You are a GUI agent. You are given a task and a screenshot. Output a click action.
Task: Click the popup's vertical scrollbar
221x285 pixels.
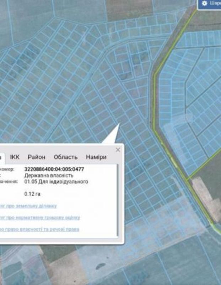coord(117,199)
